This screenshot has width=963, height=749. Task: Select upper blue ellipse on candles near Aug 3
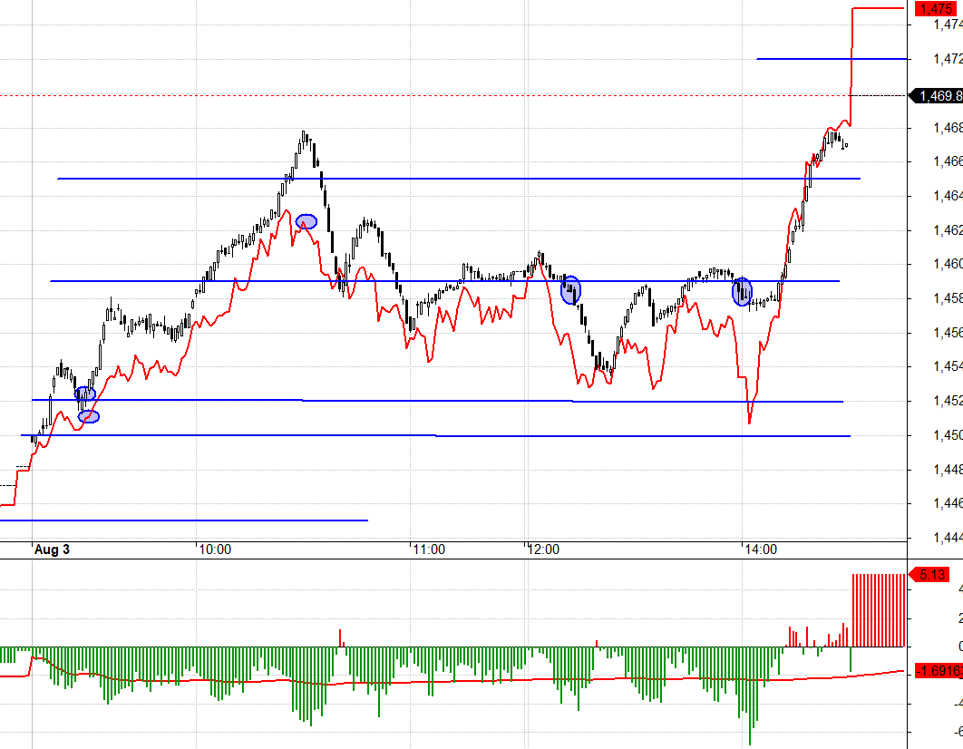[85, 394]
